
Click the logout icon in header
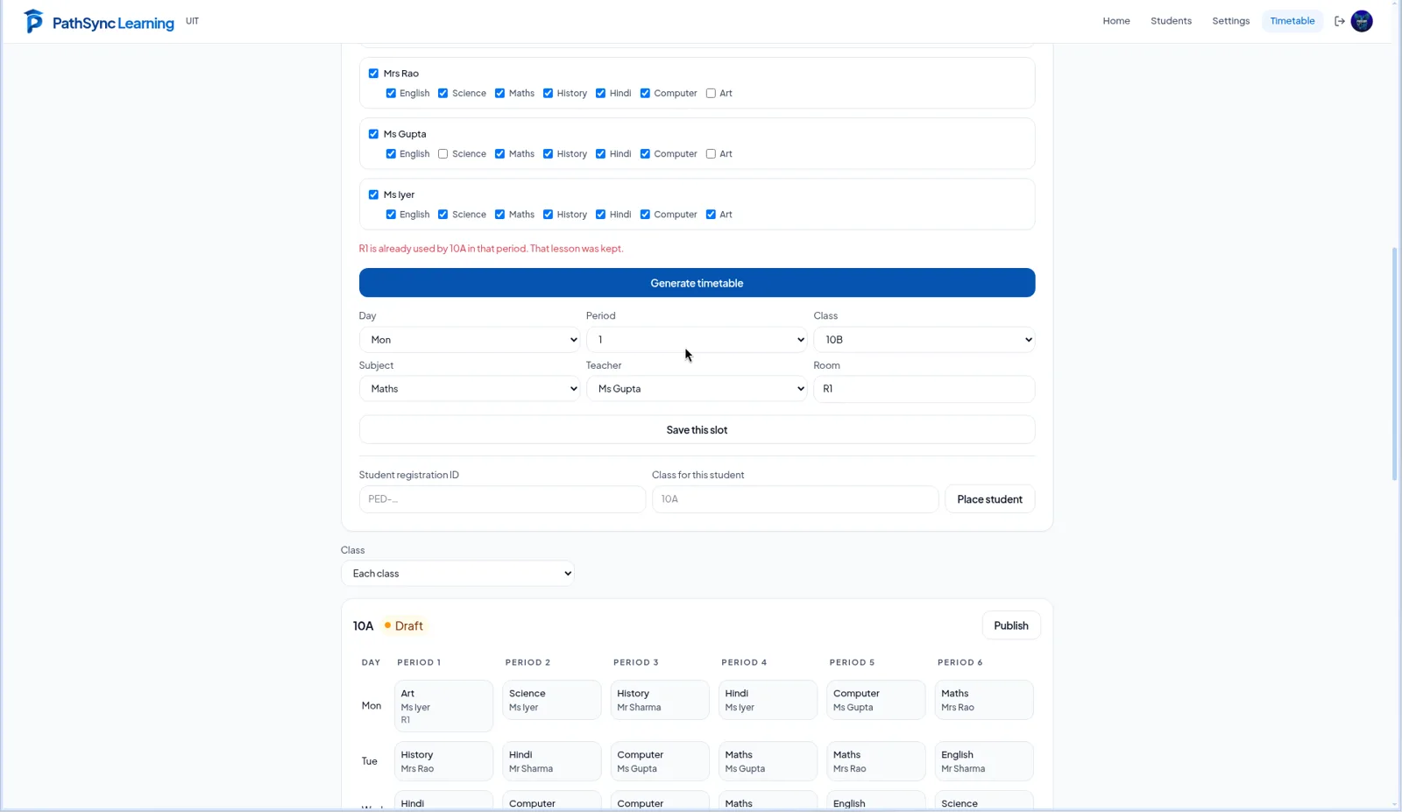click(1340, 21)
